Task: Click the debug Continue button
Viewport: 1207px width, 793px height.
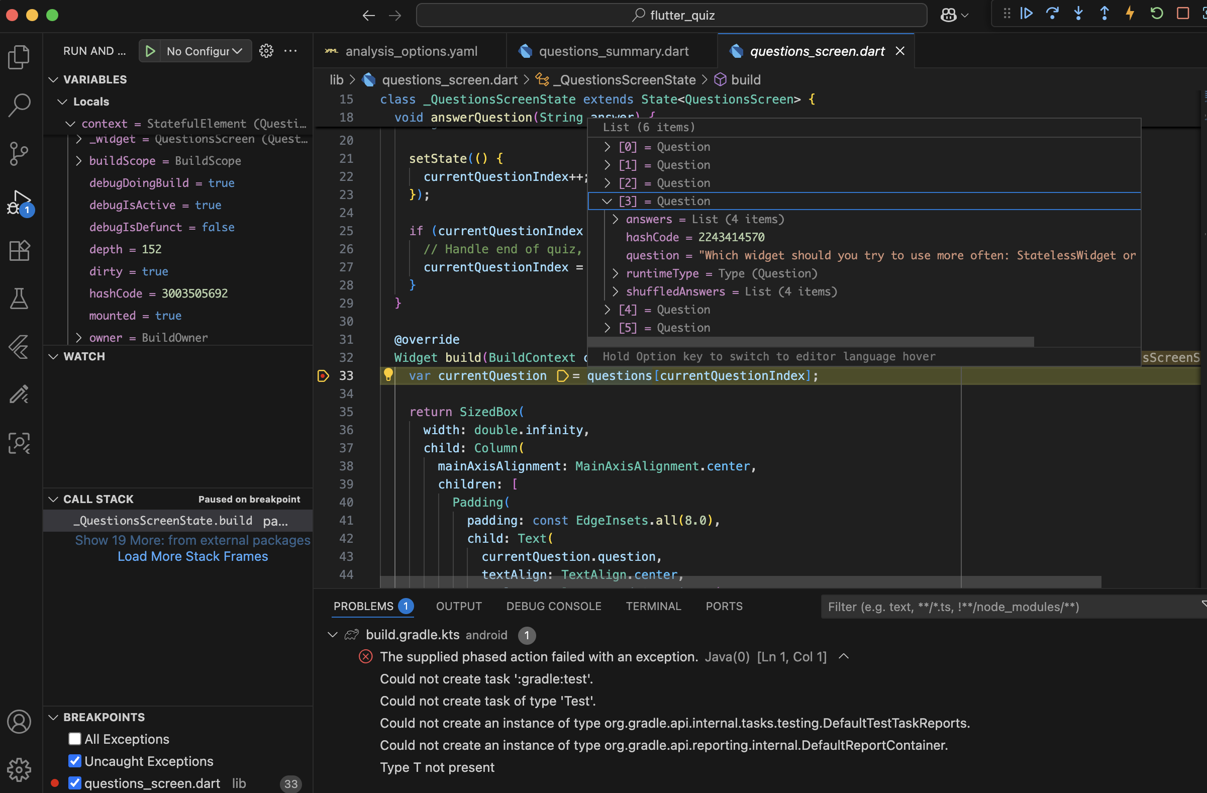Action: [x=1026, y=14]
